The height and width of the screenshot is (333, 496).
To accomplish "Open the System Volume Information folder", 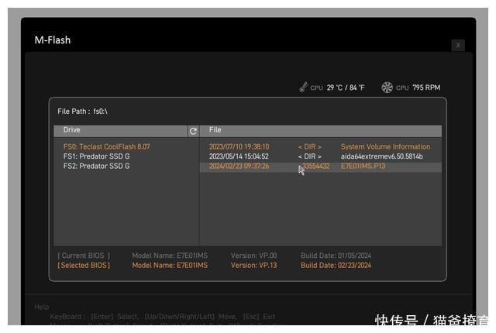I will pyautogui.click(x=384, y=146).
